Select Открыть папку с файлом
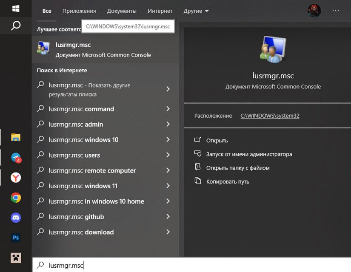 tap(238, 168)
